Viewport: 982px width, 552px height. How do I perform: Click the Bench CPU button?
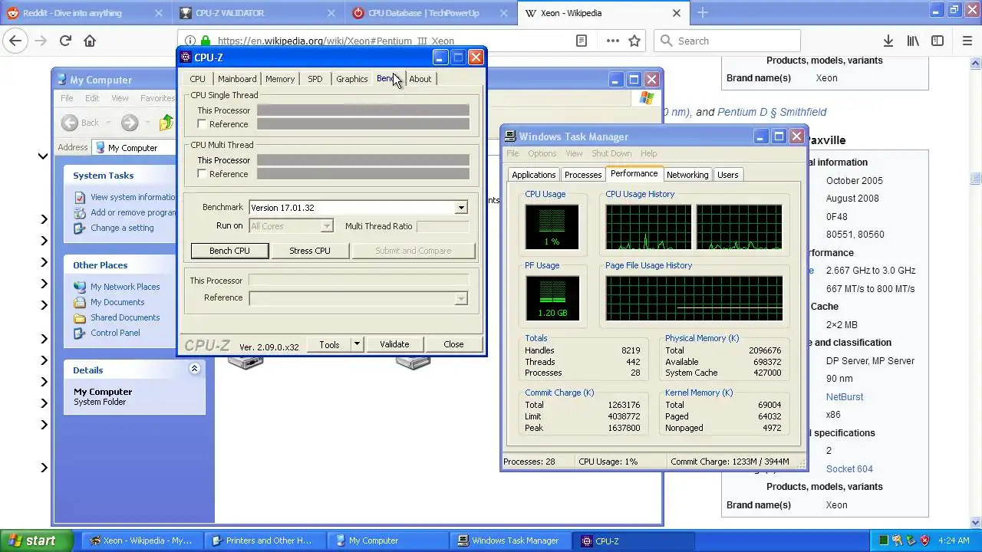(229, 251)
